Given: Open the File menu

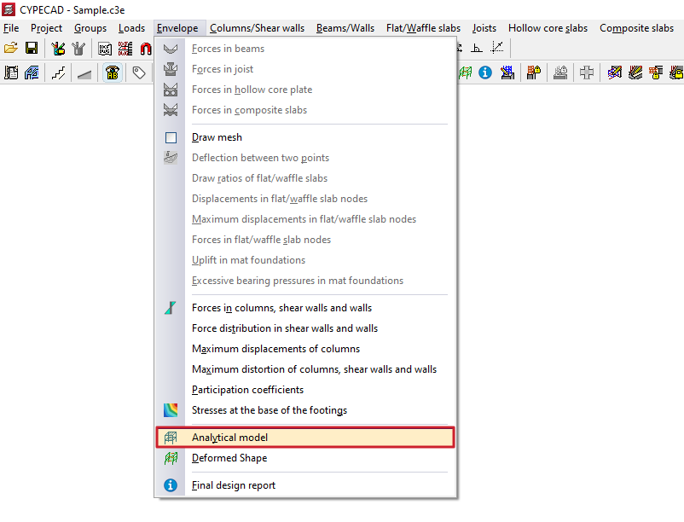Looking at the screenshot, I should point(11,28).
